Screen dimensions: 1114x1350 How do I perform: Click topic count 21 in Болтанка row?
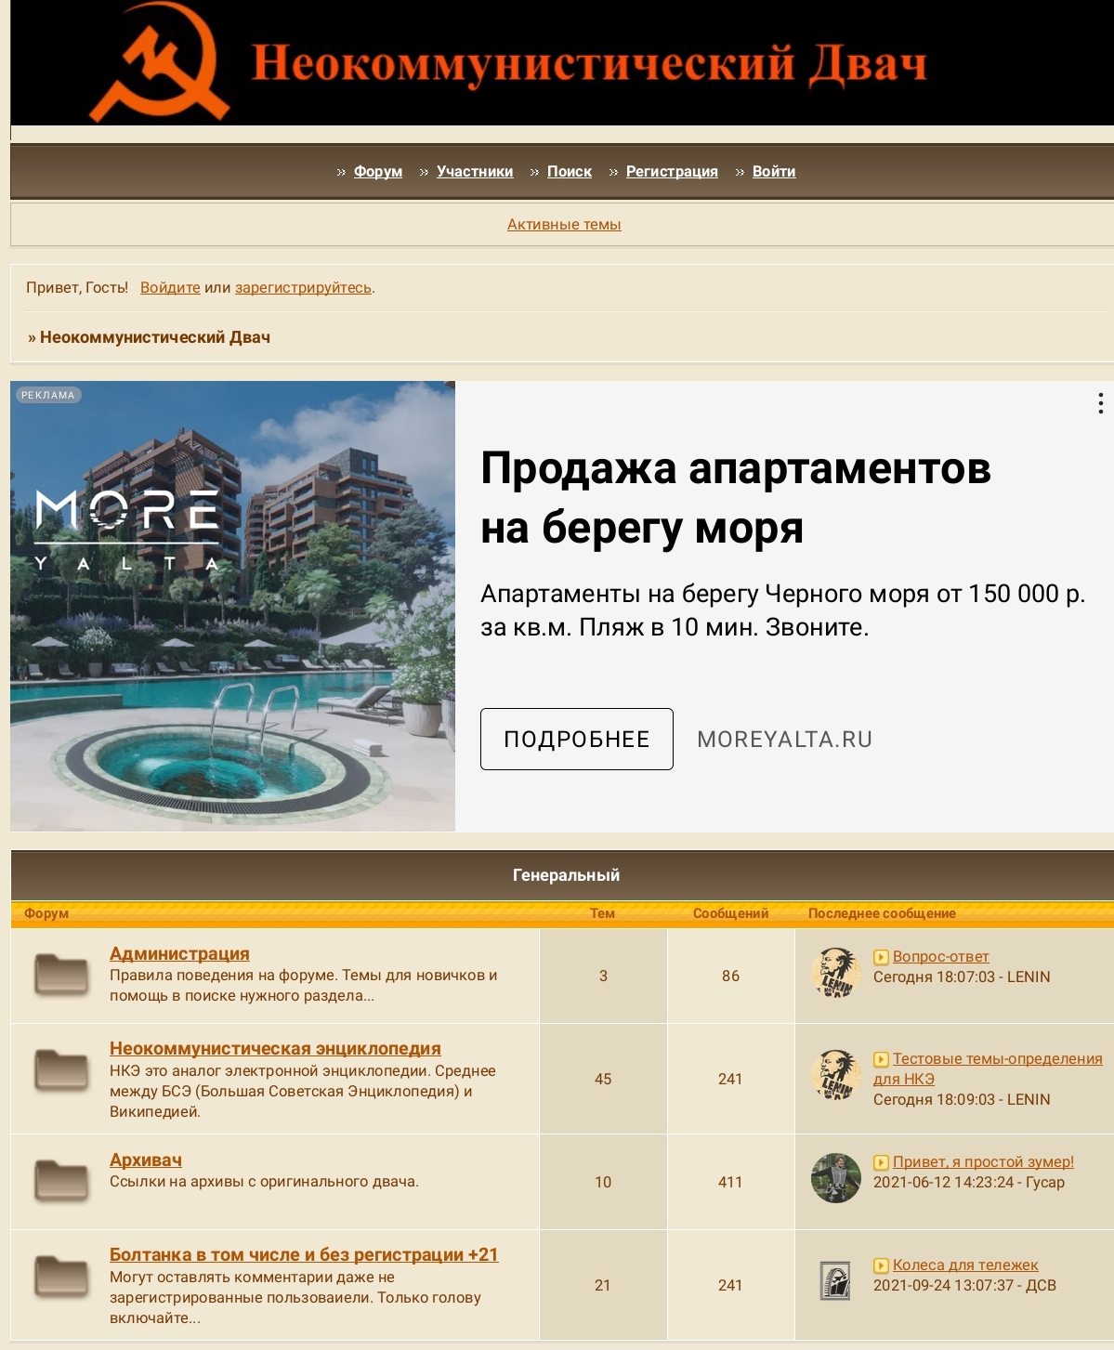click(603, 1285)
